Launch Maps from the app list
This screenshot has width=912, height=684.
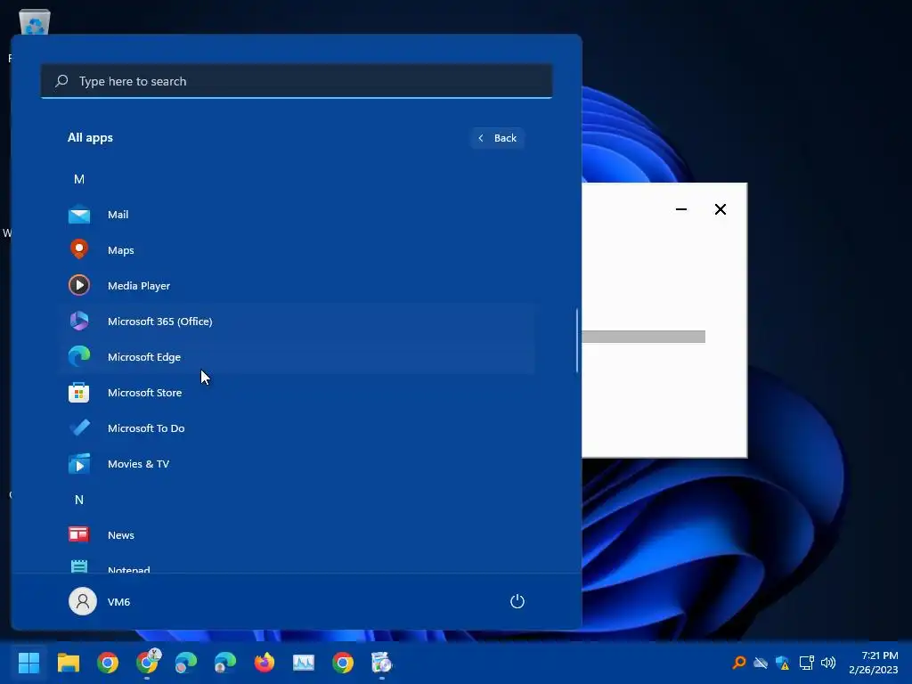pos(296,250)
